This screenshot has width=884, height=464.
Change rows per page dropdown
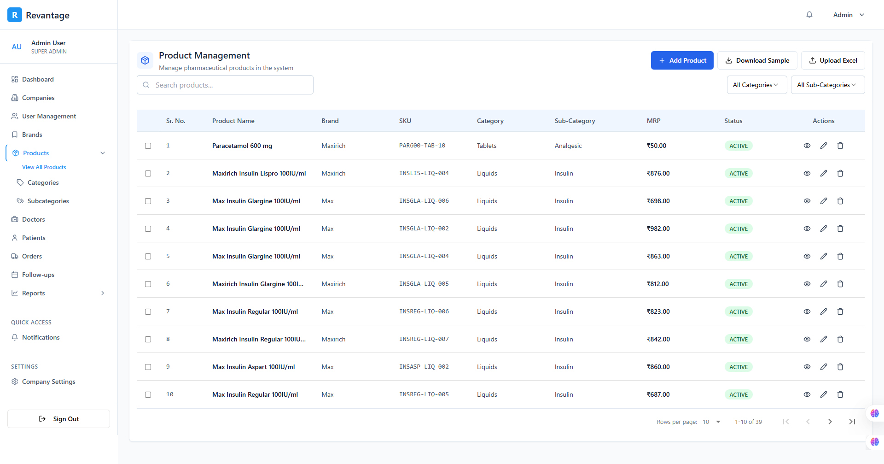point(712,422)
